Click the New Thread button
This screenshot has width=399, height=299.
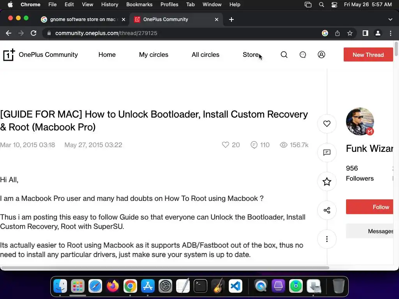pyautogui.click(x=368, y=55)
